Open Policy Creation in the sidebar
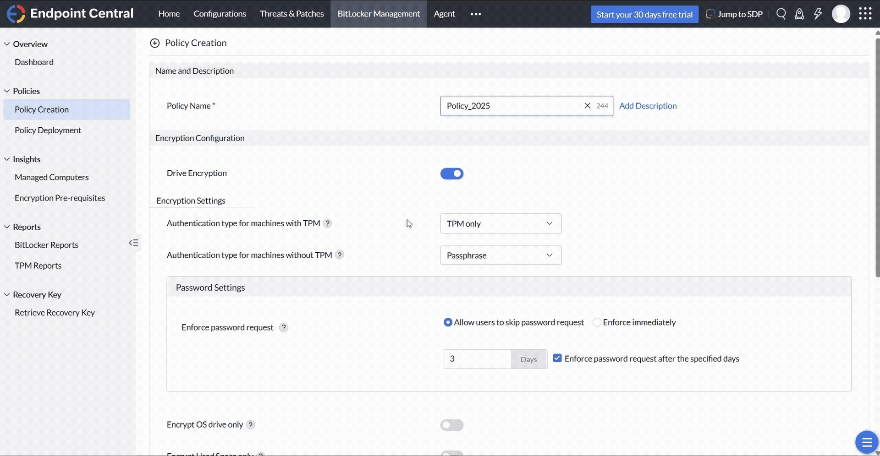 coord(67,109)
